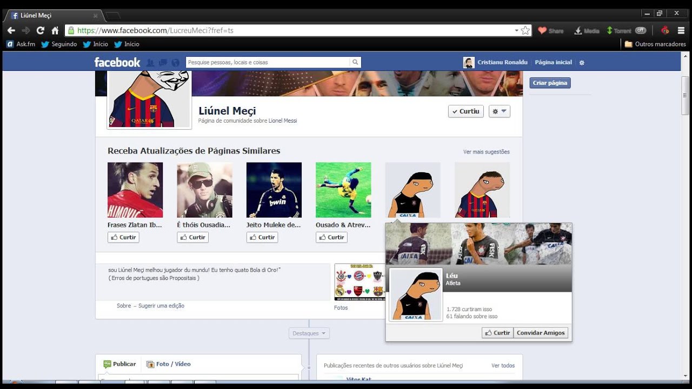Bookmark this page with the star icon
692x389 pixels.
[525, 31]
